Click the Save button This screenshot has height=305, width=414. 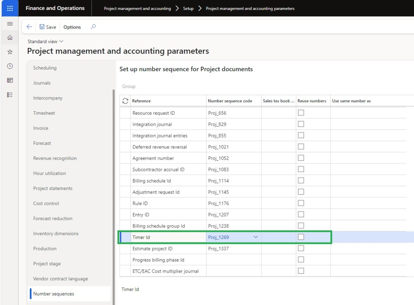(48, 27)
